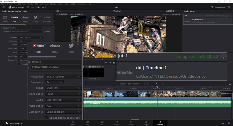Click the play reverse button
Image resolution: width=233 pixels, height=126 pixels.
110,63
